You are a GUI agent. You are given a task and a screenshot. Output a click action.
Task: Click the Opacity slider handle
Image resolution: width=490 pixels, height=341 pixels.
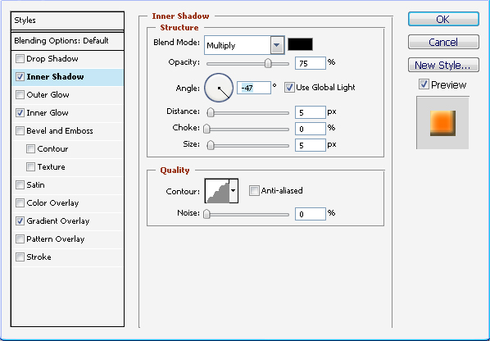click(x=268, y=63)
